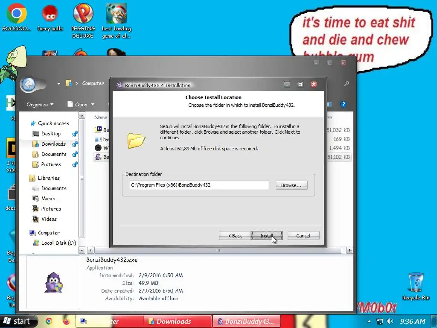Click Computer in Explorer address bar
The height and width of the screenshot is (328, 437).
click(x=93, y=83)
